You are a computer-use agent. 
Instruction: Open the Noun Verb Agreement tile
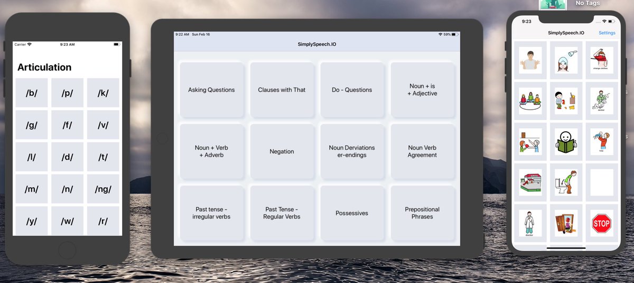(x=422, y=151)
